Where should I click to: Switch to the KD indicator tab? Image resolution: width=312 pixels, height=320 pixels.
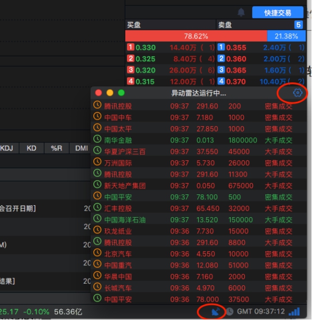coord(31,148)
